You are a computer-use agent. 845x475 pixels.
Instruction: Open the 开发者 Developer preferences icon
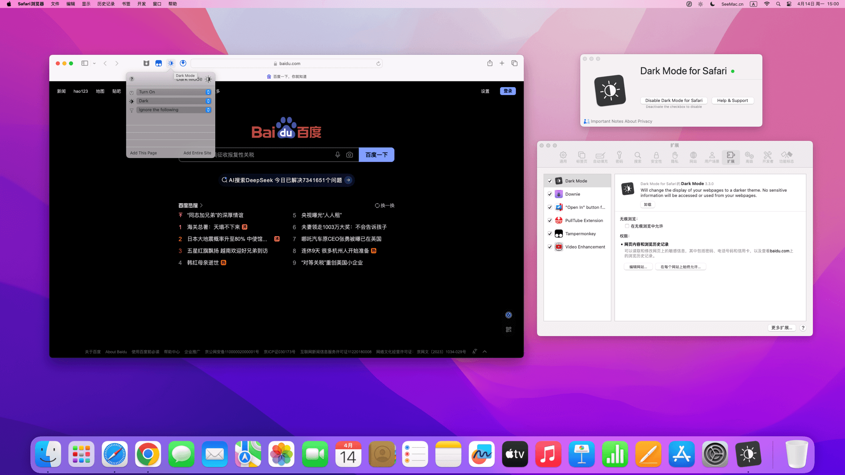click(768, 157)
